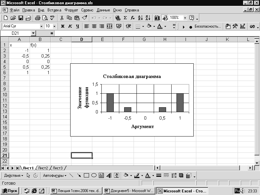The image size is (260, 195).
Task: Open the Данные menu
Action: pos(103,10)
